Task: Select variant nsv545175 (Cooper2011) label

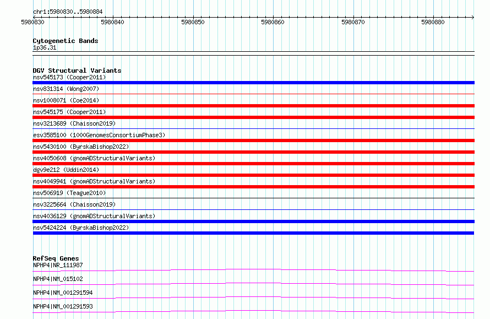Action: pos(69,112)
